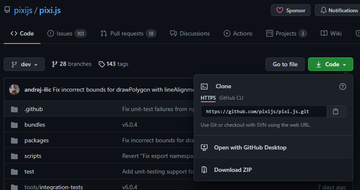Click the clone URL input field

point(264,111)
